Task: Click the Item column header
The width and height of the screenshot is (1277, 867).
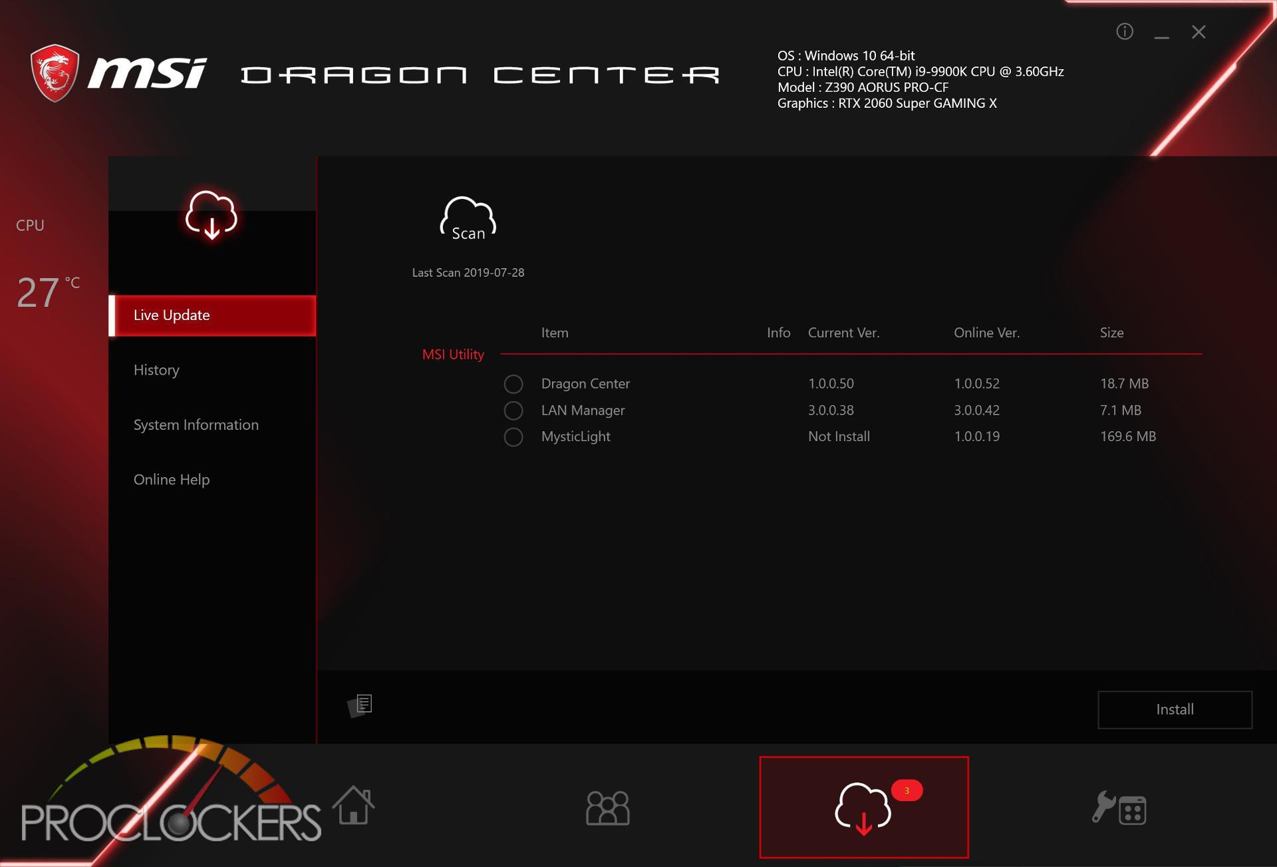Action: [x=555, y=333]
